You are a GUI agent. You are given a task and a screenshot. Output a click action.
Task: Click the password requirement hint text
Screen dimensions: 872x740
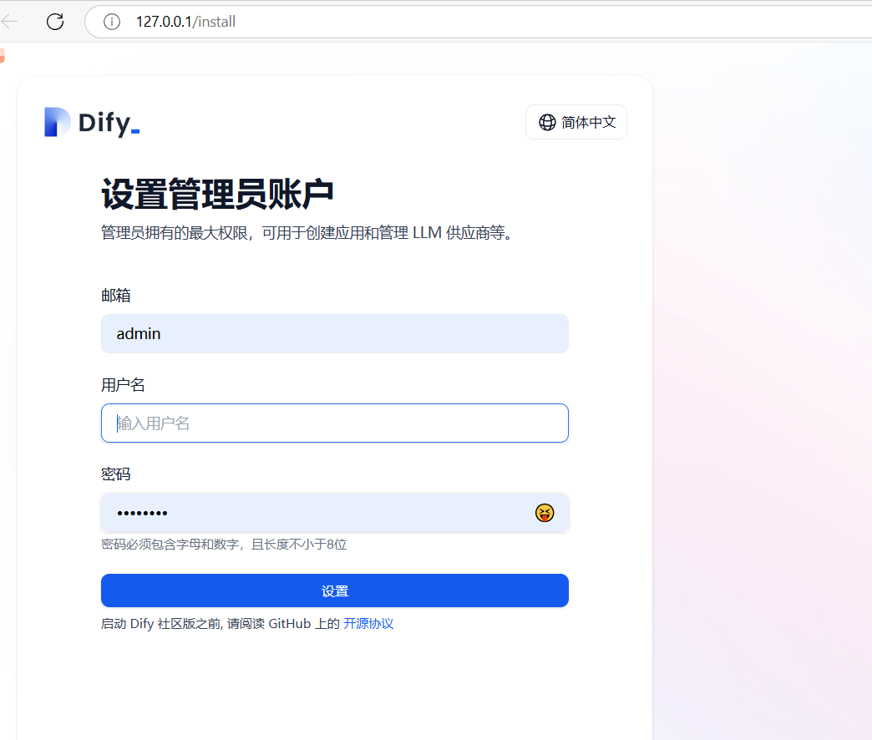pos(224,545)
